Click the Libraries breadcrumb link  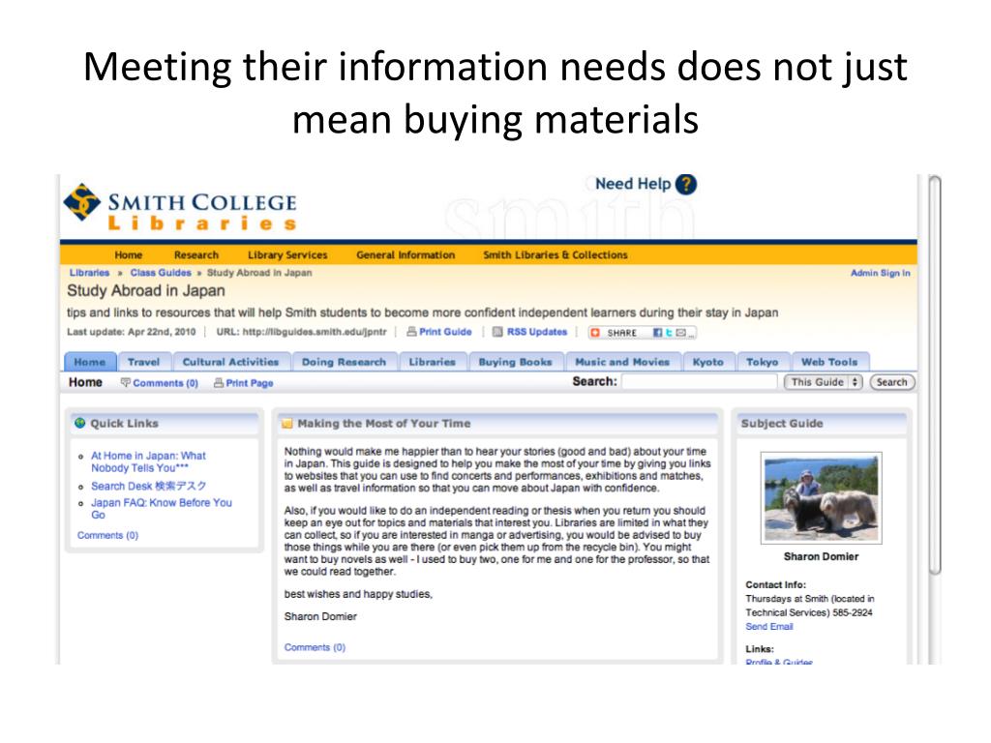(x=89, y=273)
